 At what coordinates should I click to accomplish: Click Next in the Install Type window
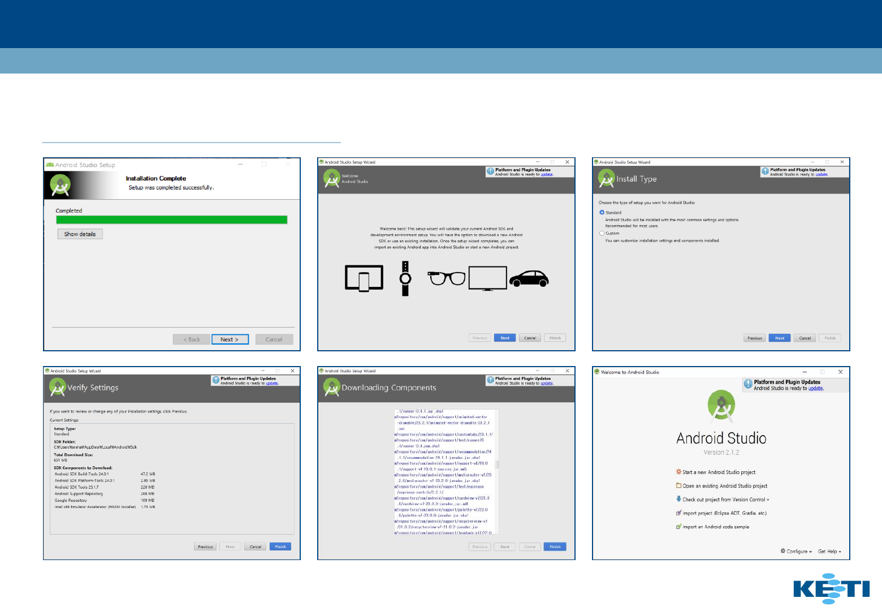780,338
